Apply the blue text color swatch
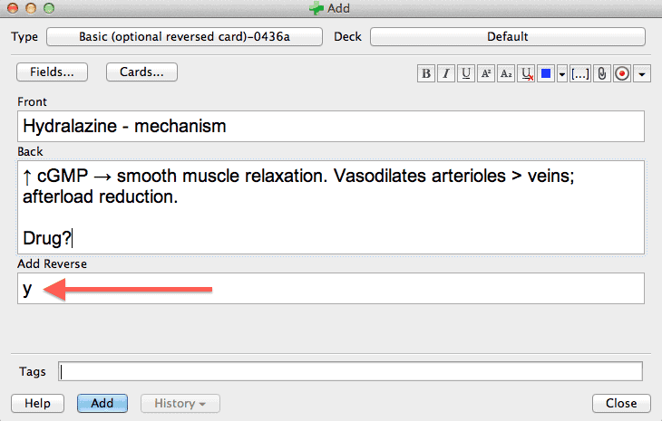Image resolution: width=662 pixels, height=421 pixels. tap(546, 73)
